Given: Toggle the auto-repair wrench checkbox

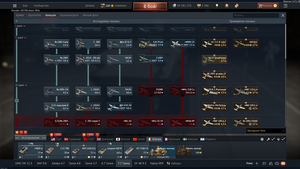Looking at the screenshot, I should tap(273, 139).
